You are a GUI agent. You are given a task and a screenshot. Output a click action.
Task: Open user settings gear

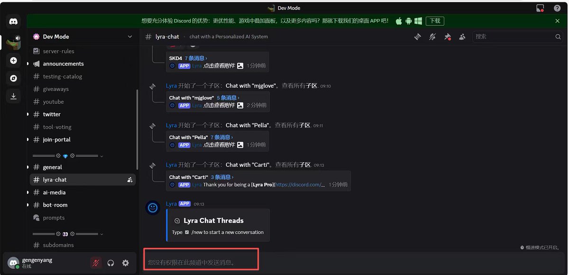click(x=126, y=263)
